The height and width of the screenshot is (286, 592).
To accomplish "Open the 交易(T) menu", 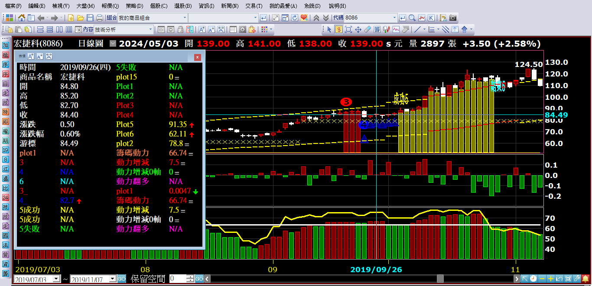I will [x=254, y=6].
